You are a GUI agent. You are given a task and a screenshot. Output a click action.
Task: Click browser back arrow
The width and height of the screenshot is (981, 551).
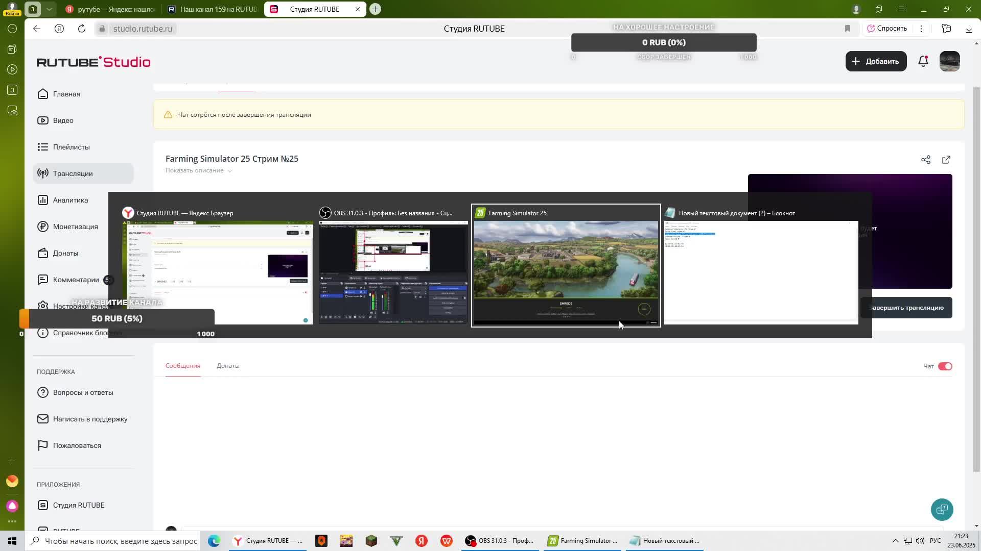(x=37, y=29)
